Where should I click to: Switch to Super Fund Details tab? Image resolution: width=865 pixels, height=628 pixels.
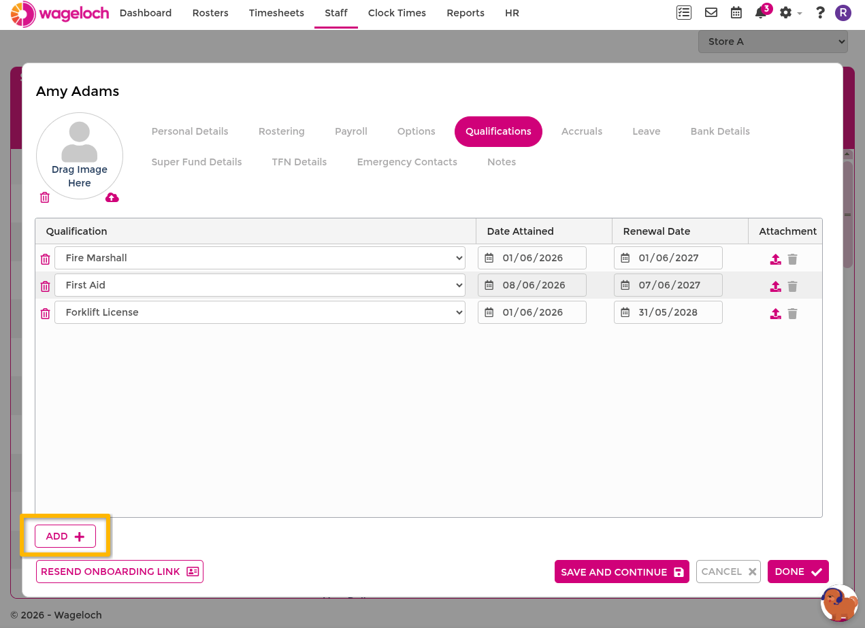(197, 162)
